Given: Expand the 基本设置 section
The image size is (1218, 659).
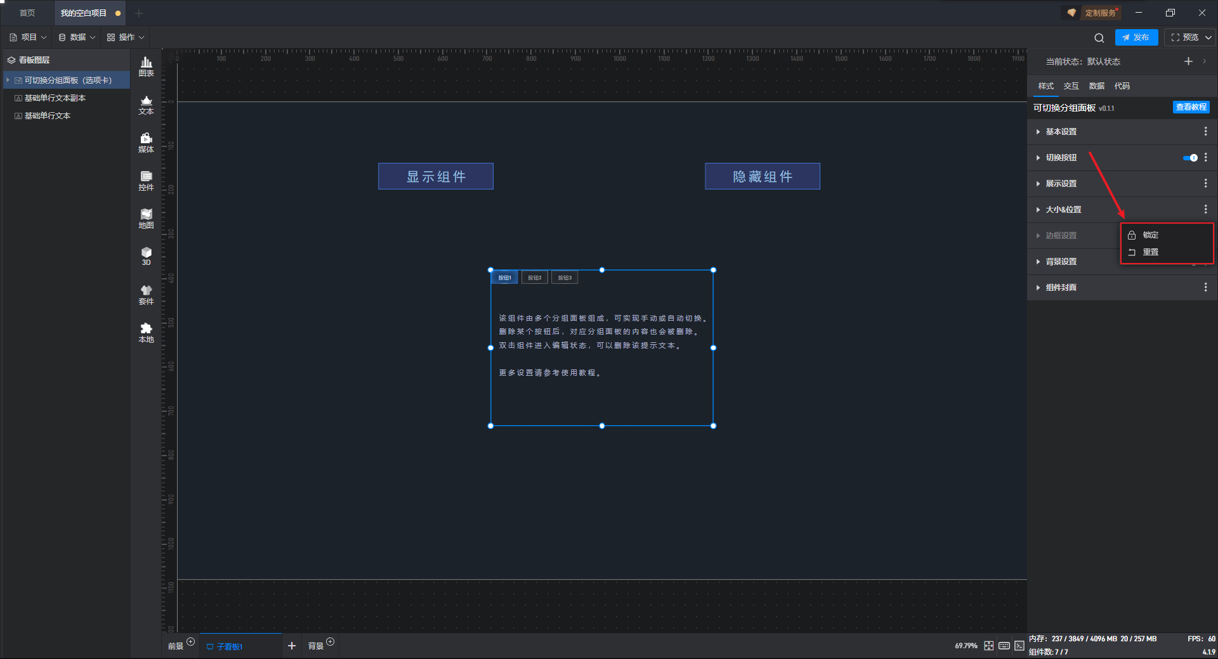Looking at the screenshot, I should pos(1038,132).
